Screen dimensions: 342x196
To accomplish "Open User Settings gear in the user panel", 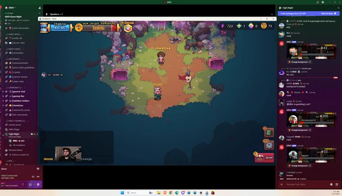I will 38,184.
